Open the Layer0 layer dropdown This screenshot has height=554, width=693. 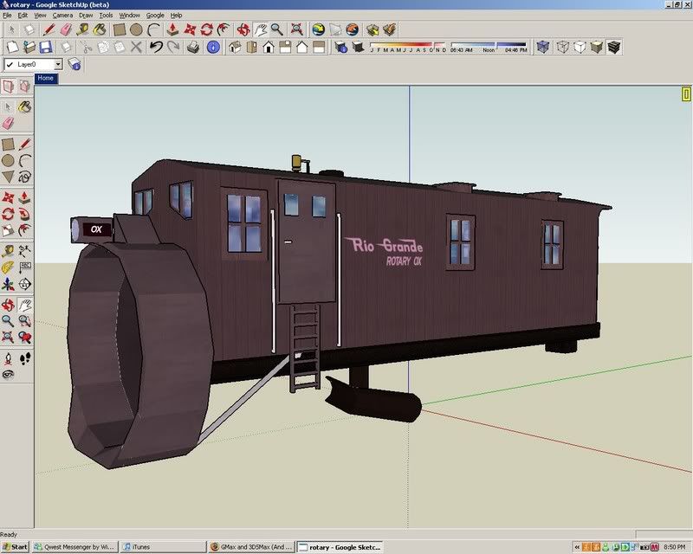[58, 65]
